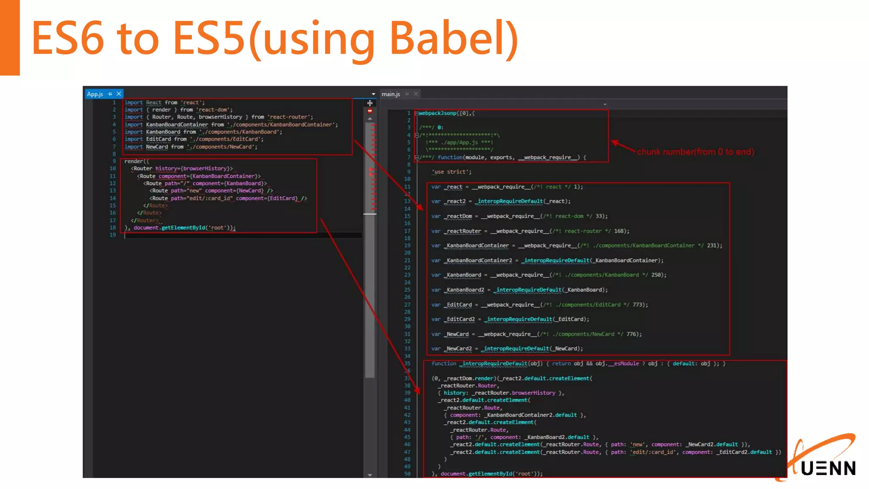Close the main.js tab
Viewport: 869px width, 489px height.
416,94
